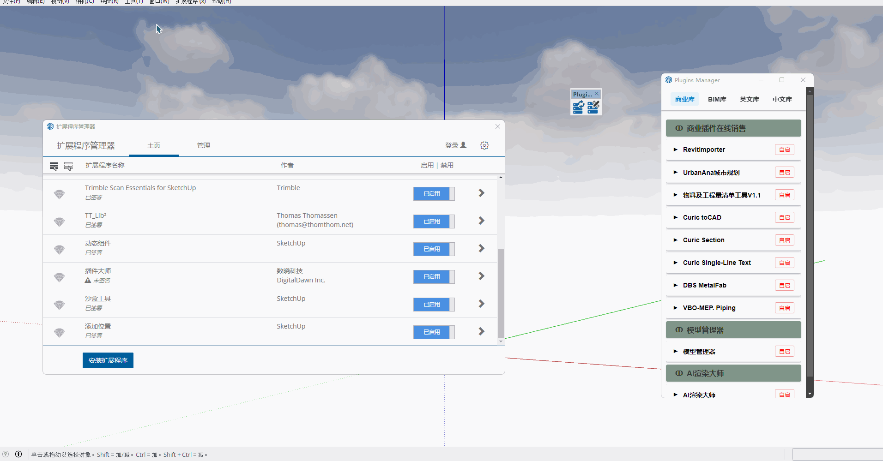Click the plugin refresh icon in floating toolbar
The width and height of the screenshot is (883, 461).
tap(579, 108)
